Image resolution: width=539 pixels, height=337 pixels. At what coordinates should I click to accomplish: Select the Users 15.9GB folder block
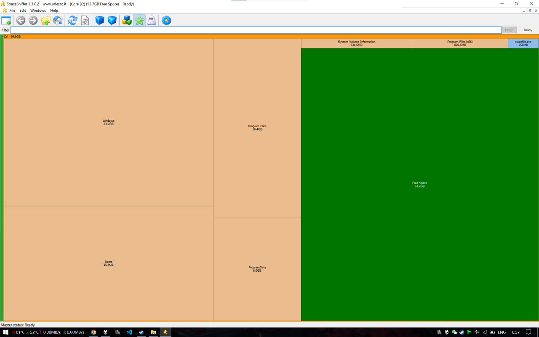coord(108,263)
